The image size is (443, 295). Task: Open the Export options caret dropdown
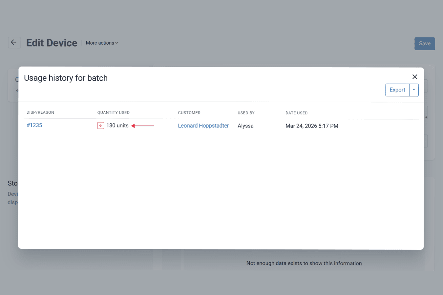point(414,90)
